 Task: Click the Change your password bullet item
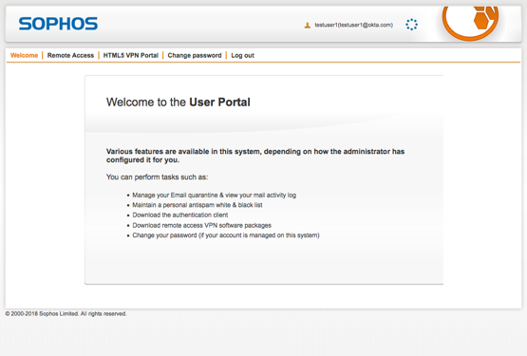tap(226, 235)
